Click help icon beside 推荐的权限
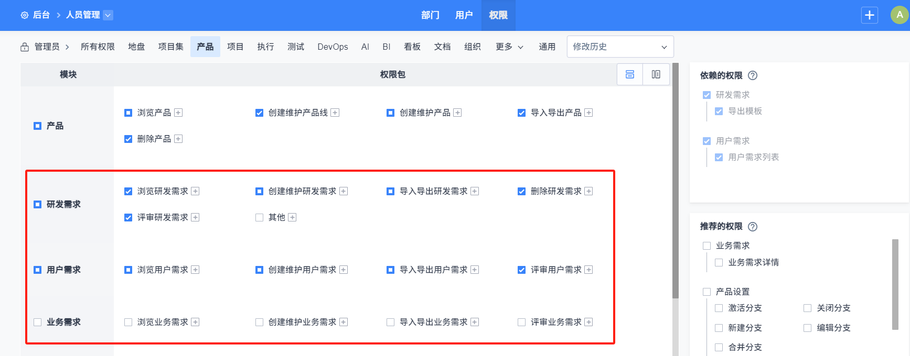This screenshot has width=910, height=356. pyautogui.click(x=753, y=227)
